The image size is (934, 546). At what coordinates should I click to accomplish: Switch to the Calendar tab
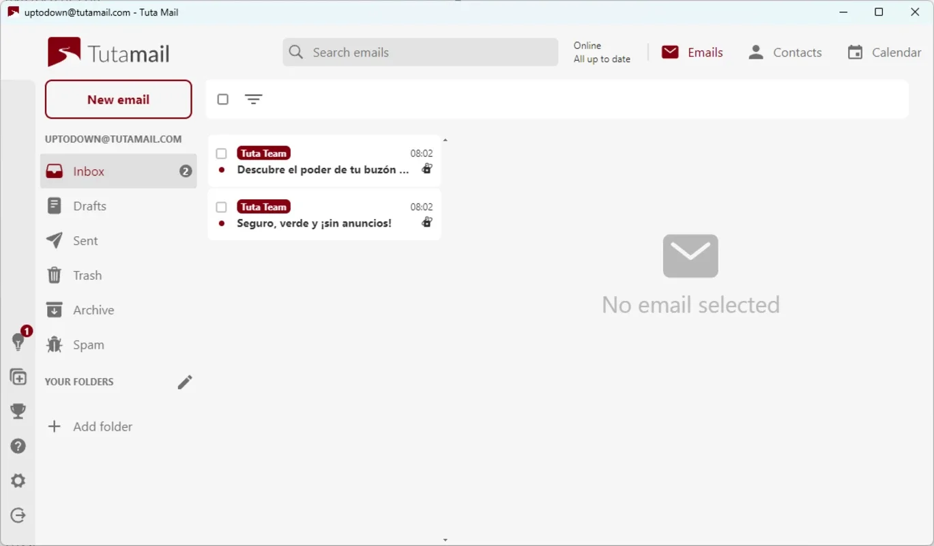[x=884, y=53]
